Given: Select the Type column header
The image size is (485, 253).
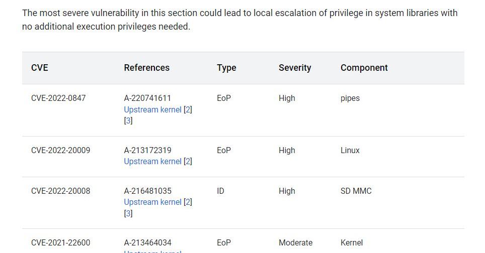Looking at the screenshot, I should 226,68.
